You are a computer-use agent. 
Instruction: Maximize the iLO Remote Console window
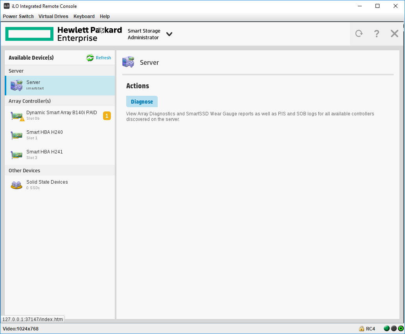pos(377,6)
